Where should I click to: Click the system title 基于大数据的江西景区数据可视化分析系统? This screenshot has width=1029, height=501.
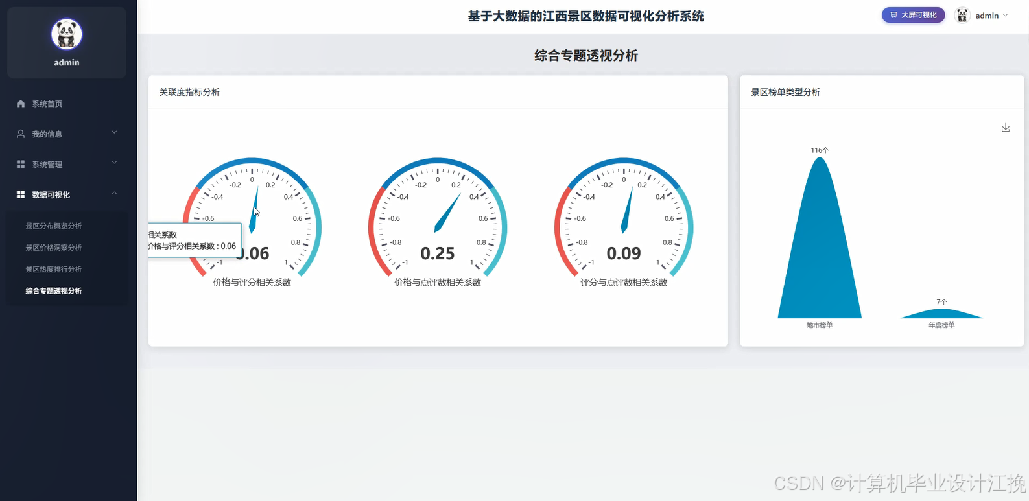(586, 16)
